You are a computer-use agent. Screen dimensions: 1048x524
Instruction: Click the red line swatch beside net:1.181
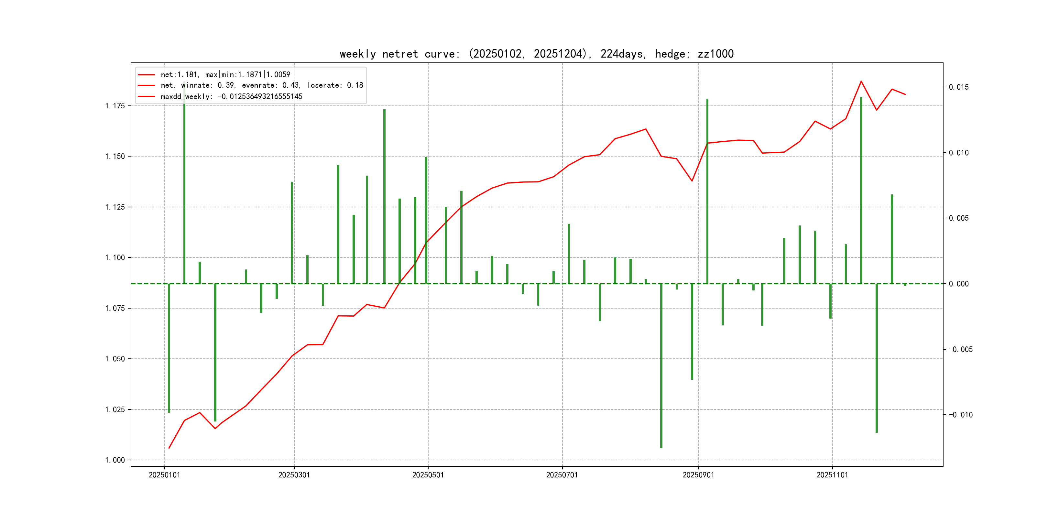coord(147,75)
